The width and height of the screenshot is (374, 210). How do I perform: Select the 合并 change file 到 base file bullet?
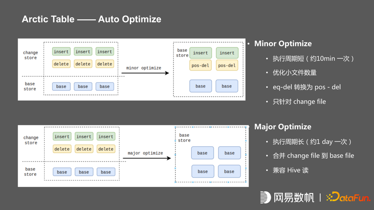click(313, 156)
